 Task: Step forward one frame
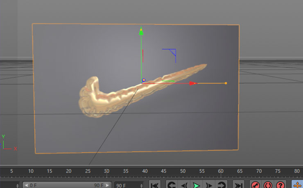pyautogui.click(x=209, y=185)
